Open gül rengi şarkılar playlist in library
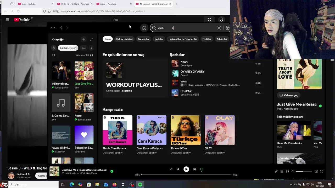Screen dimensions: 335x188 (x=61, y=75)
